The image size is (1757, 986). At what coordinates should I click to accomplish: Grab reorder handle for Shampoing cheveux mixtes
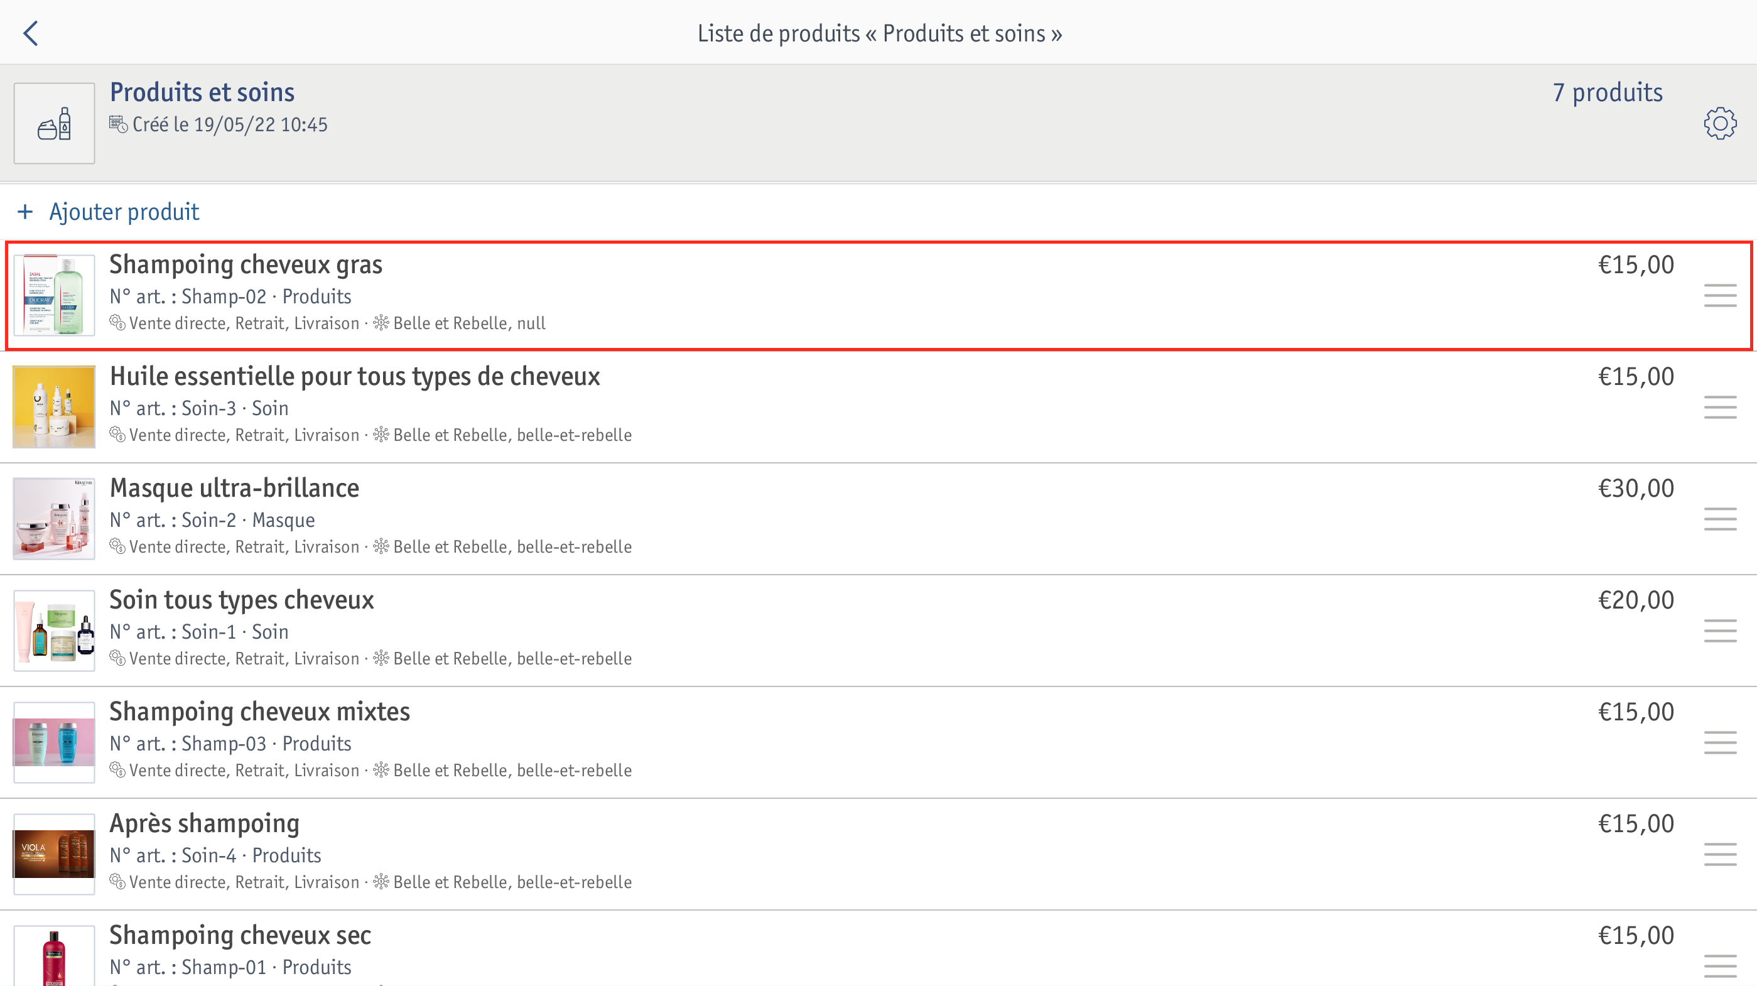pos(1719,742)
